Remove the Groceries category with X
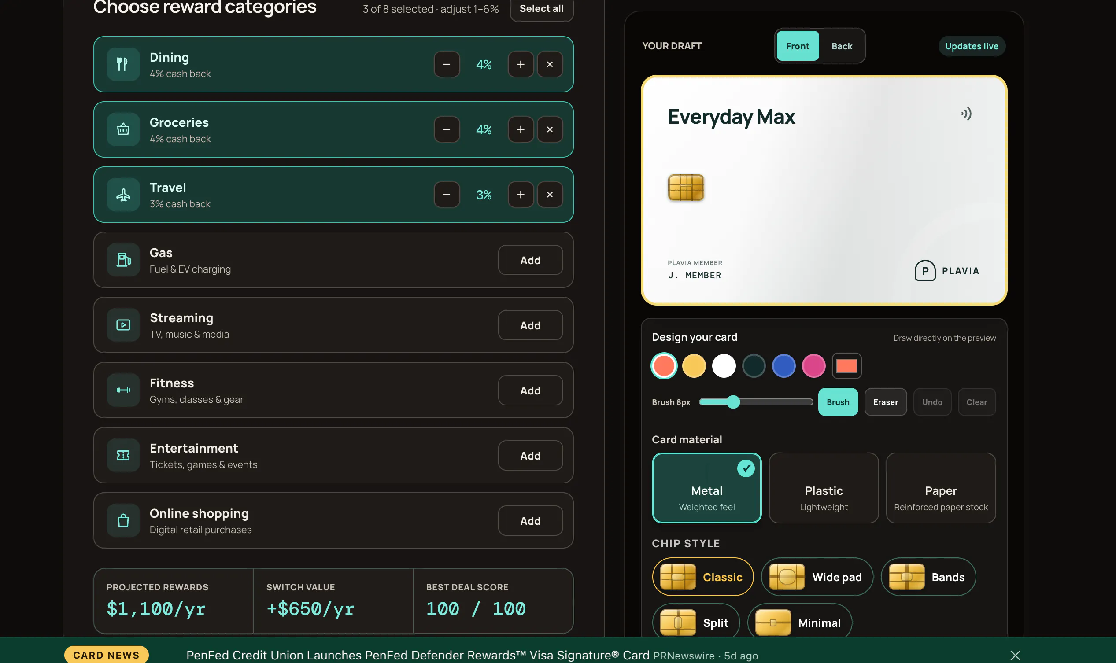 (549, 129)
